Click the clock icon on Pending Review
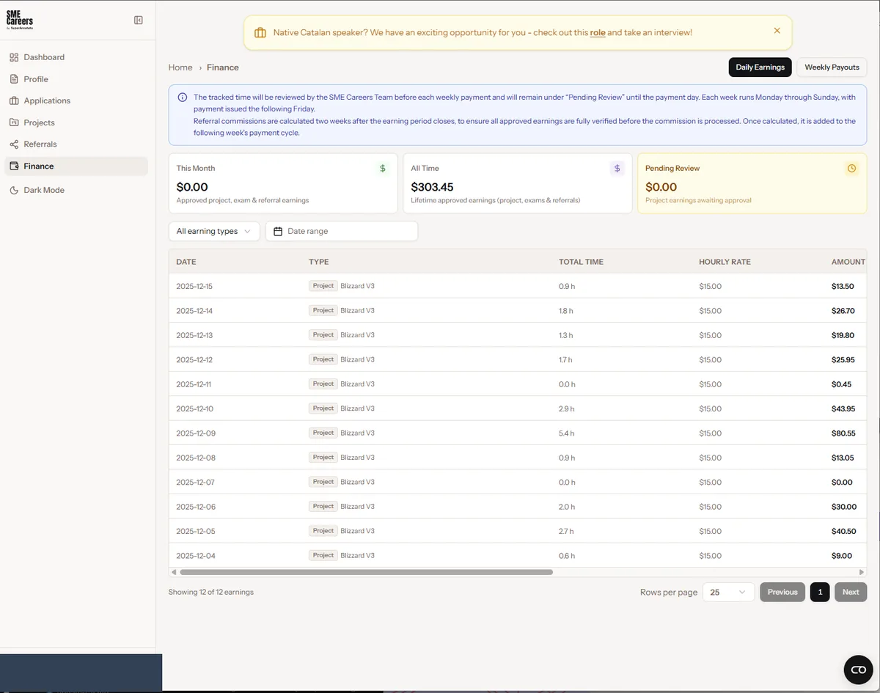880x693 pixels. coord(851,168)
